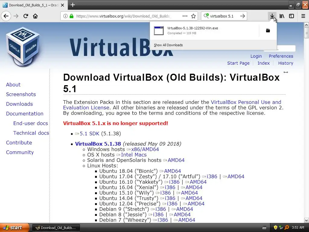Image resolution: width=309 pixels, height=232 pixels.
Task: Download Ubuntu 14.04 Trusty AMD64 package
Action: click(x=194, y=198)
